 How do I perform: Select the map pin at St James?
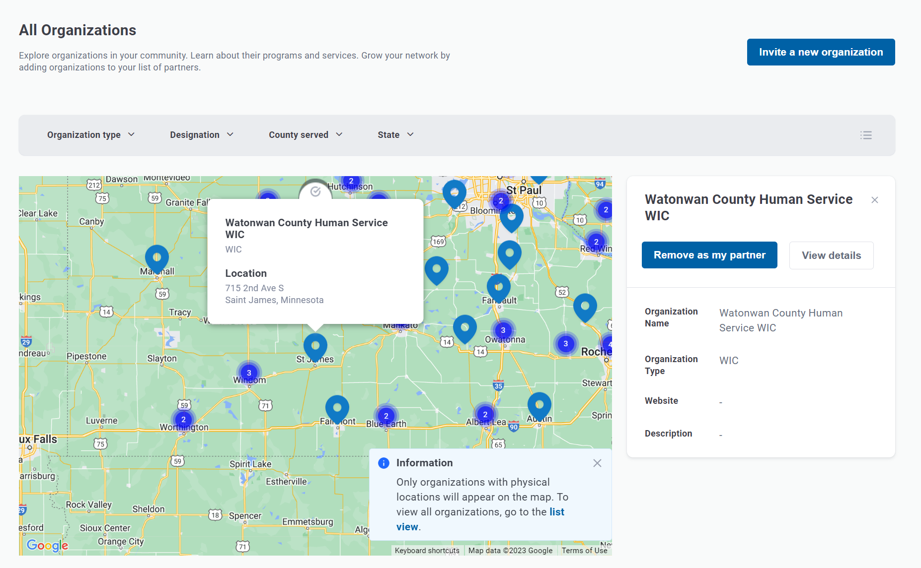click(x=315, y=346)
